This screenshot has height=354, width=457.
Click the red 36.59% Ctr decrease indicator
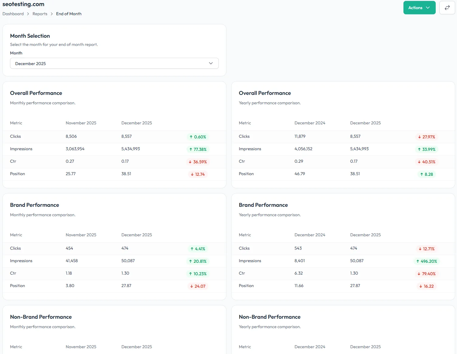[198, 162]
